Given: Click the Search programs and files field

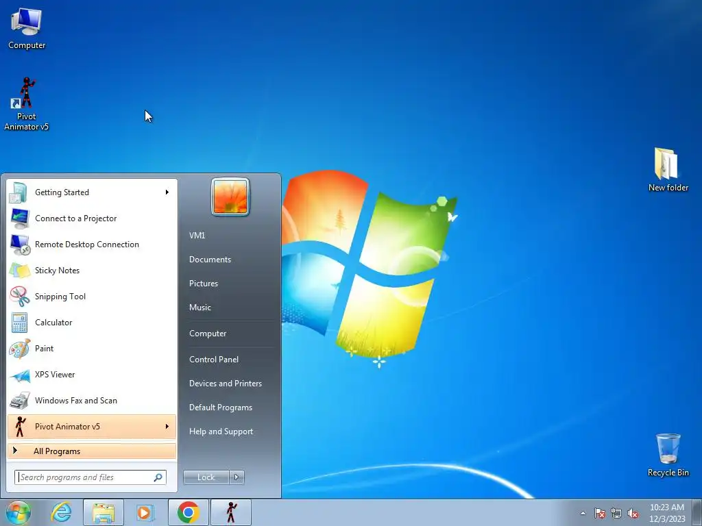Looking at the screenshot, I should [90, 477].
